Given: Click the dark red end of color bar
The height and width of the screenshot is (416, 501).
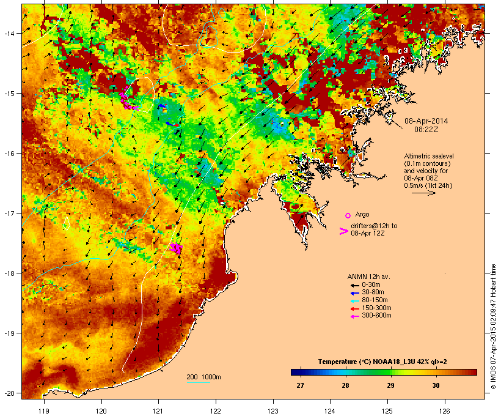Looking at the screenshot, I should (x=474, y=372).
